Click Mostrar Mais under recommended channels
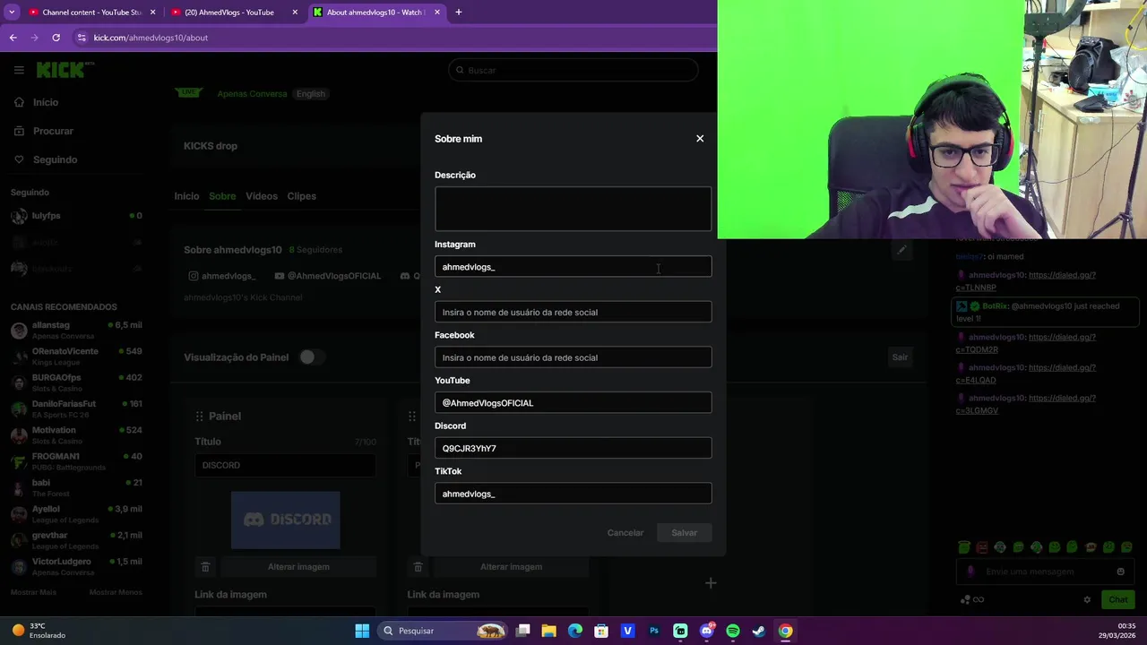Image resolution: width=1147 pixels, height=645 pixels. (33, 592)
